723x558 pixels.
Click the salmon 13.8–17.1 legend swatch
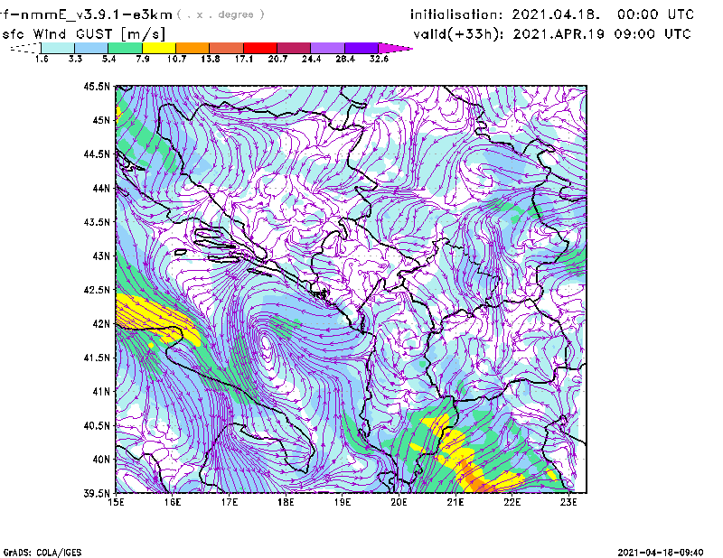coord(227,48)
